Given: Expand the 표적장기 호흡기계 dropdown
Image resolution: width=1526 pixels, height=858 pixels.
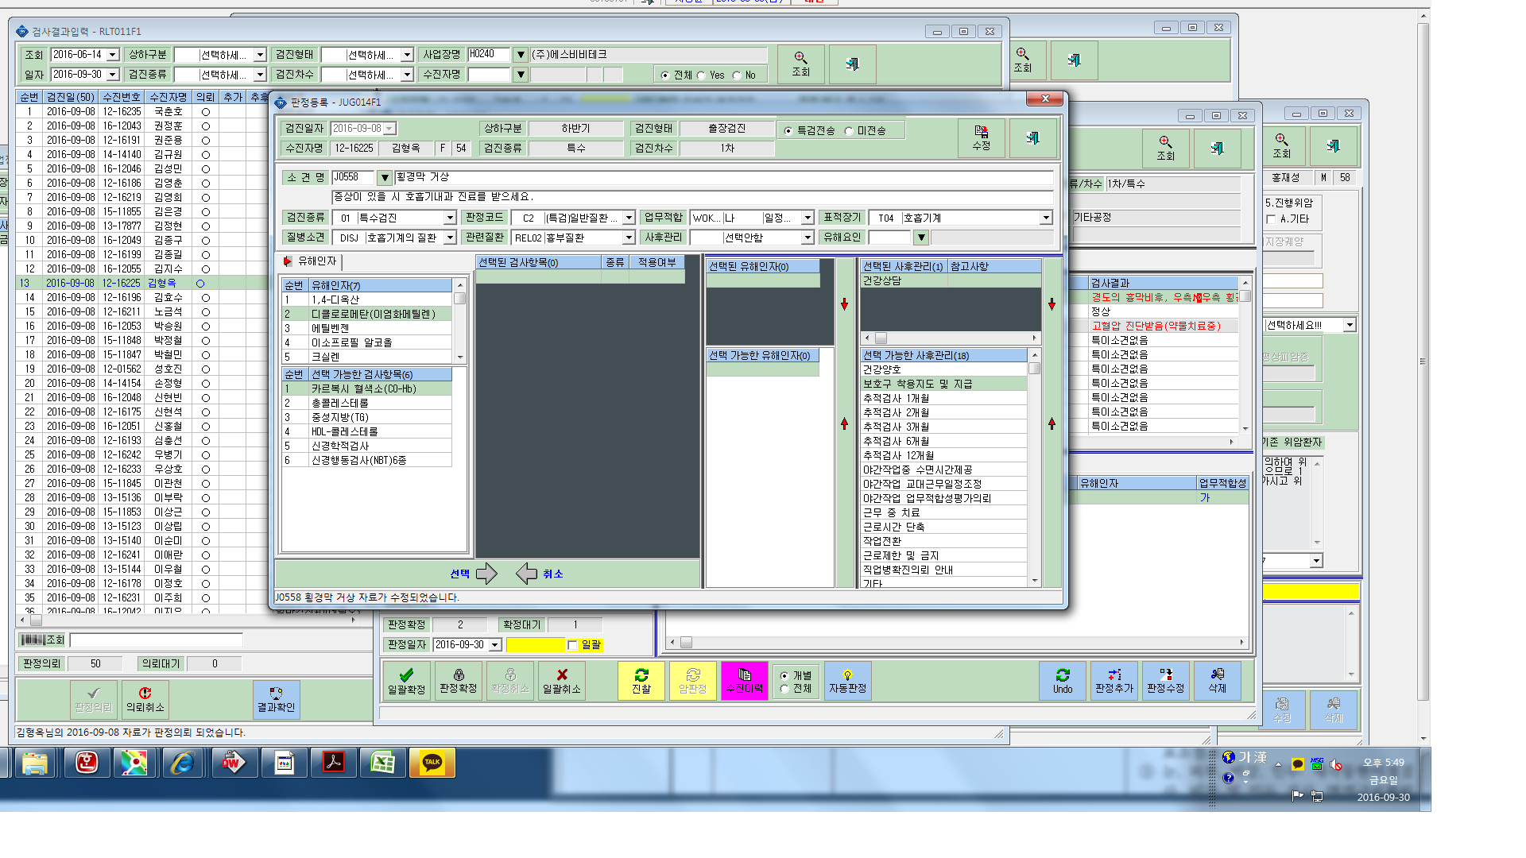Looking at the screenshot, I should click(x=1046, y=218).
